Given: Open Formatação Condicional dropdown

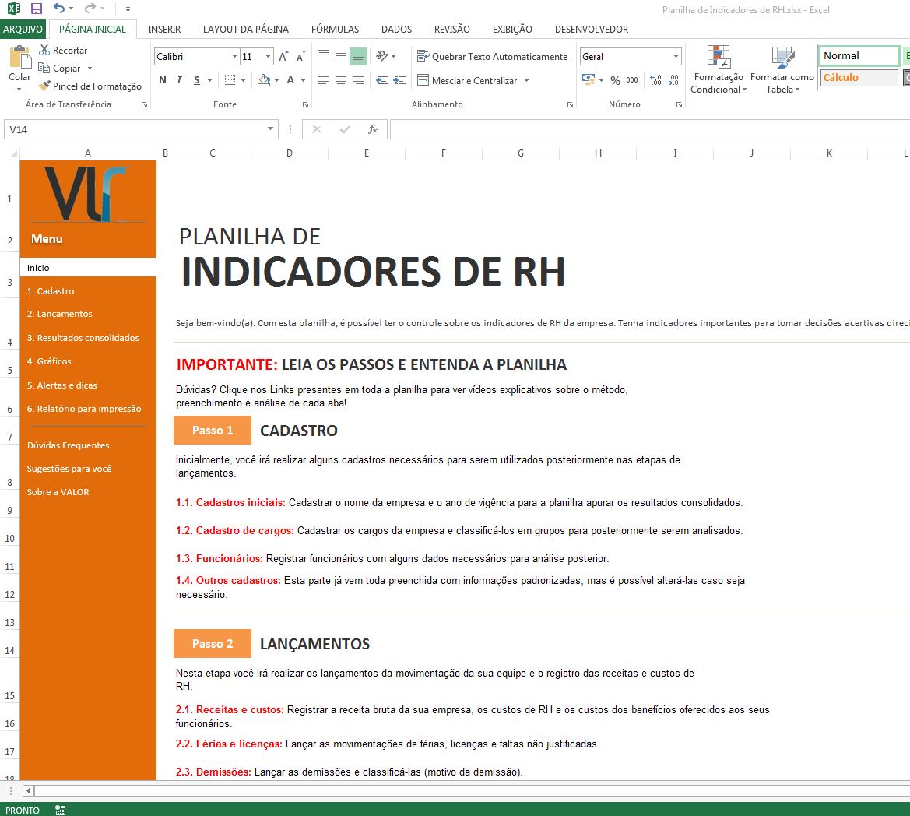Looking at the screenshot, I should pyautogui.click(x=719, y=69).
